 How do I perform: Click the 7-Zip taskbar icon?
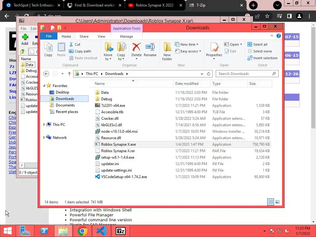tap(121, 231)
